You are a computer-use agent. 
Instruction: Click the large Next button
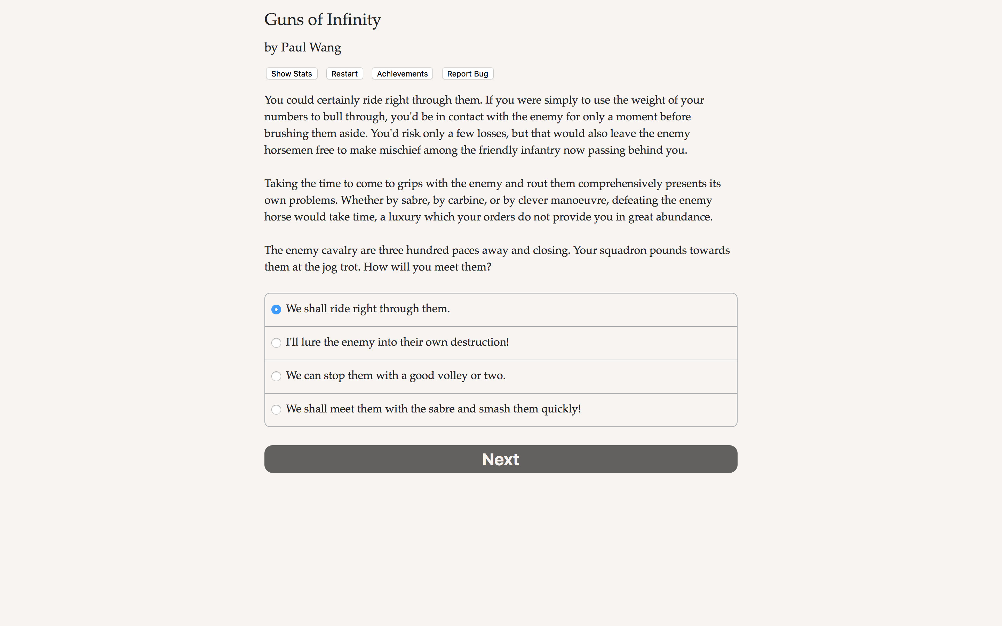(501, 459)
